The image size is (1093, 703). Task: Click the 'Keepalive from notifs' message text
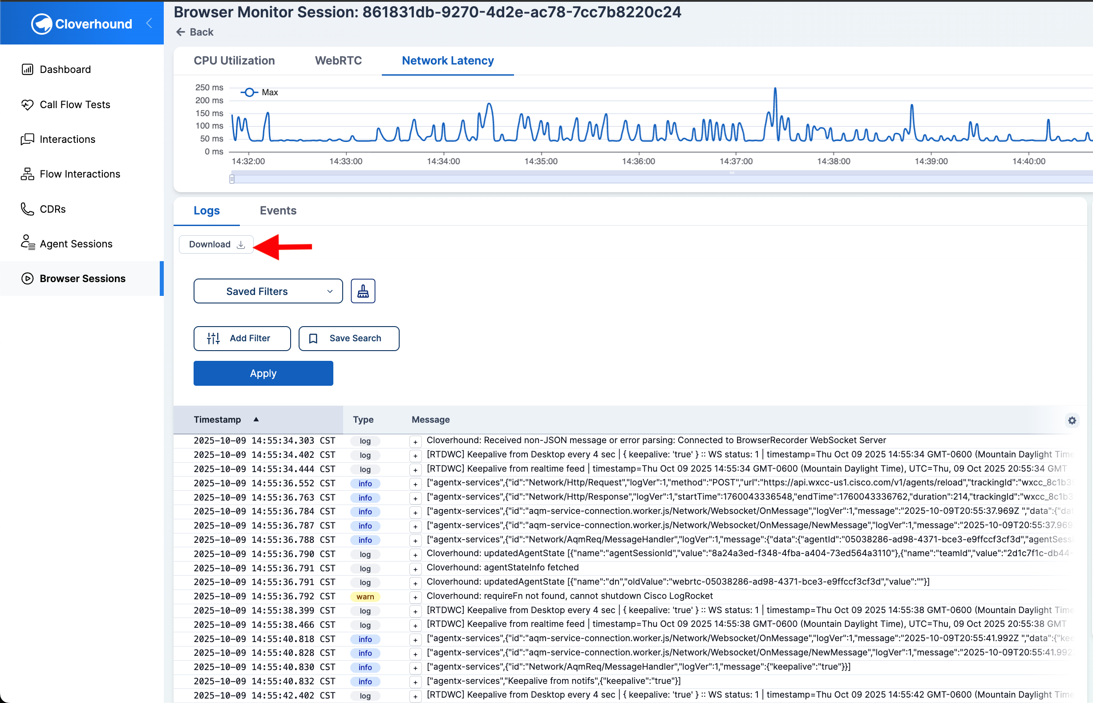pos(553,681)
